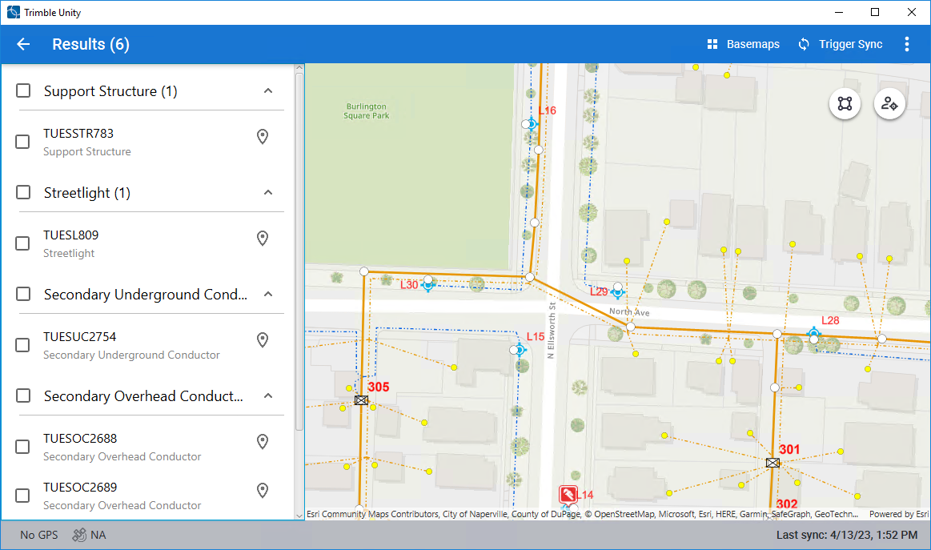Tick the TUESOC2689 checkbox
931x550 pixels.
[x=23, y=496]
